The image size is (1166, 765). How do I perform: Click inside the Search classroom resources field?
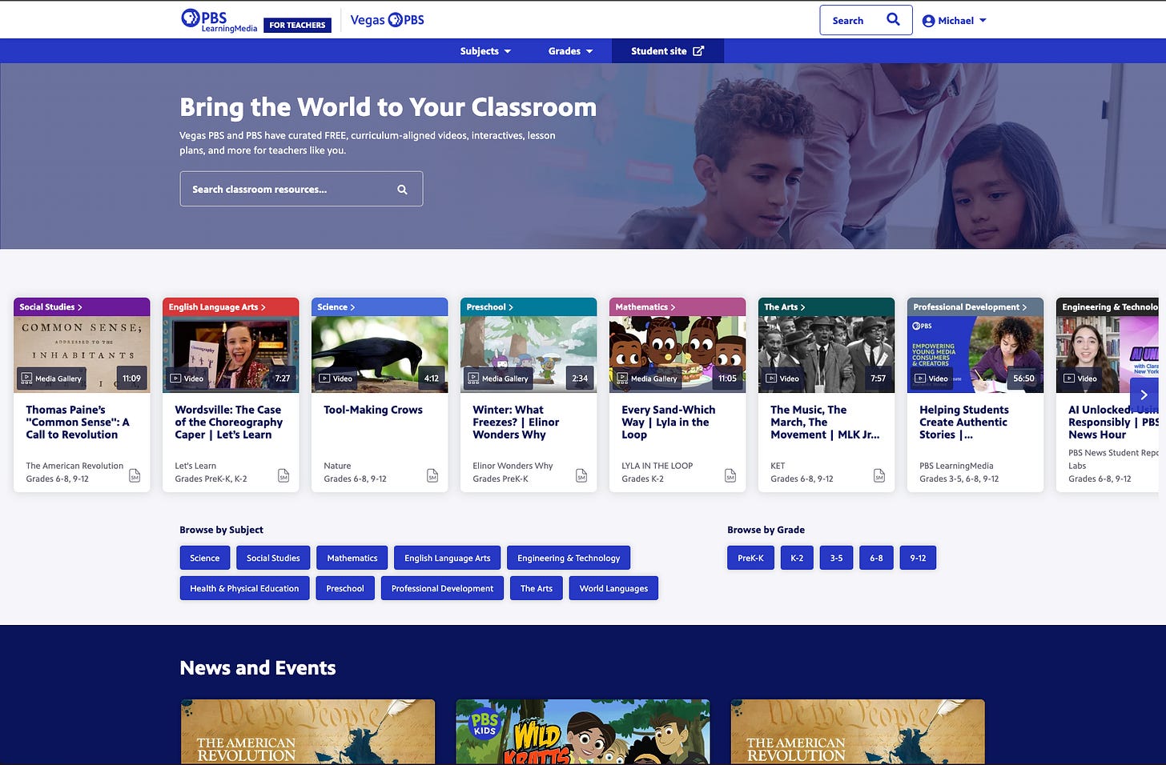point(288,189)
